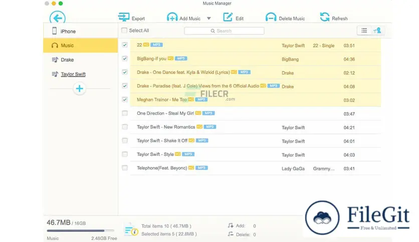Click the 03:47 duration cell

click(x=349, y=114)
